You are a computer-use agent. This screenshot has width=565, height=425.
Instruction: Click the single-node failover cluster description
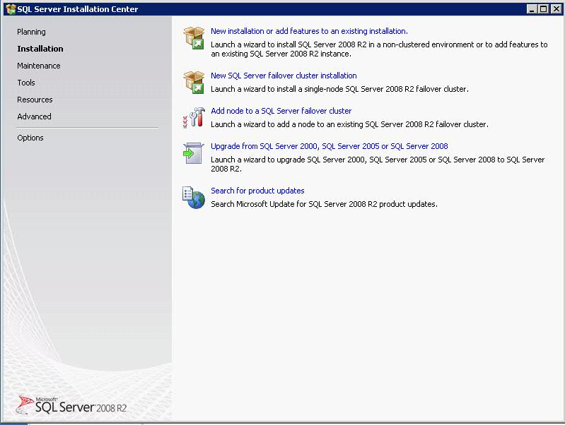[339, 89]
